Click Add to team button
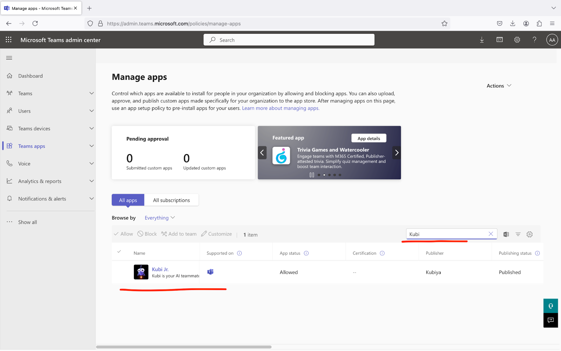Viewport: 561px width, 351px height. [x=179, y=234]
